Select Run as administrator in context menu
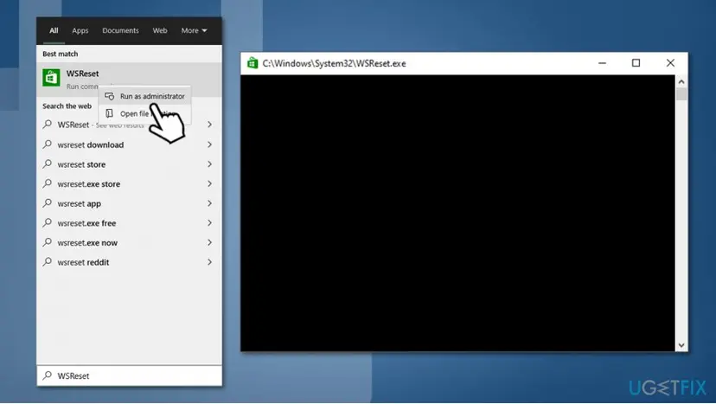The height and width of the screenshot is (404, 716). [144, 96]
